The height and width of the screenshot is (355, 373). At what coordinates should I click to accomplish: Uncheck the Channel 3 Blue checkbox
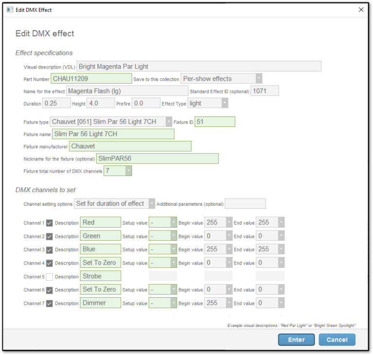tap(49, 249)
